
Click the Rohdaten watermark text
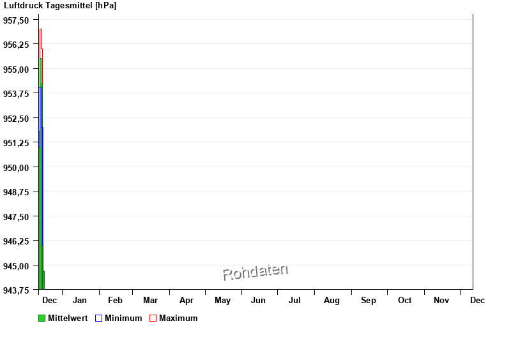[255, 273]
